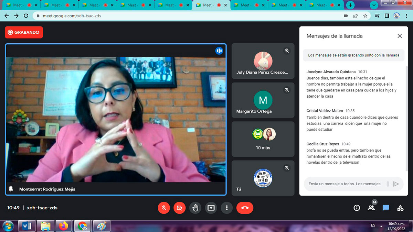This screenshot has height=232, width=413.
Task: Mute or unmute the microphone button
Action: tap(164, 208)
